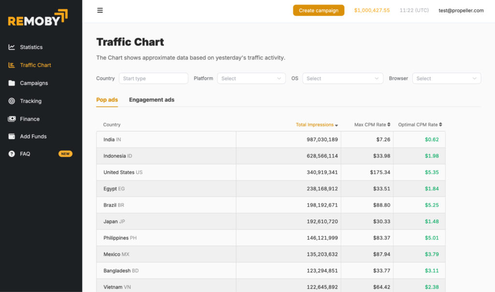
Task: Select the Japan JP row
Action: coord(271,222)
